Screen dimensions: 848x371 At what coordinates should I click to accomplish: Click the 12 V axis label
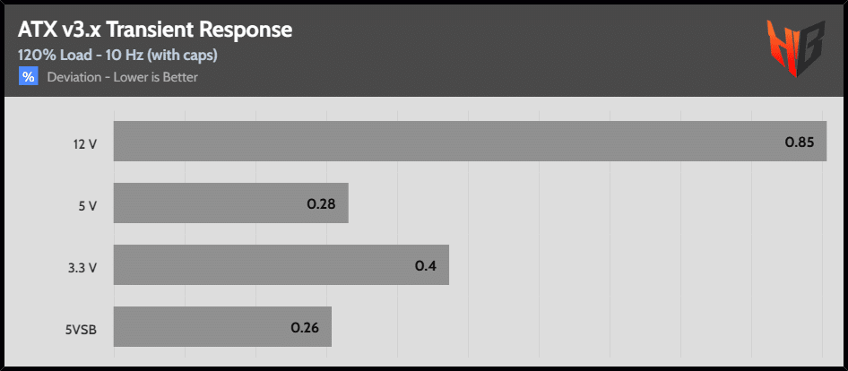tap(85, 144)
